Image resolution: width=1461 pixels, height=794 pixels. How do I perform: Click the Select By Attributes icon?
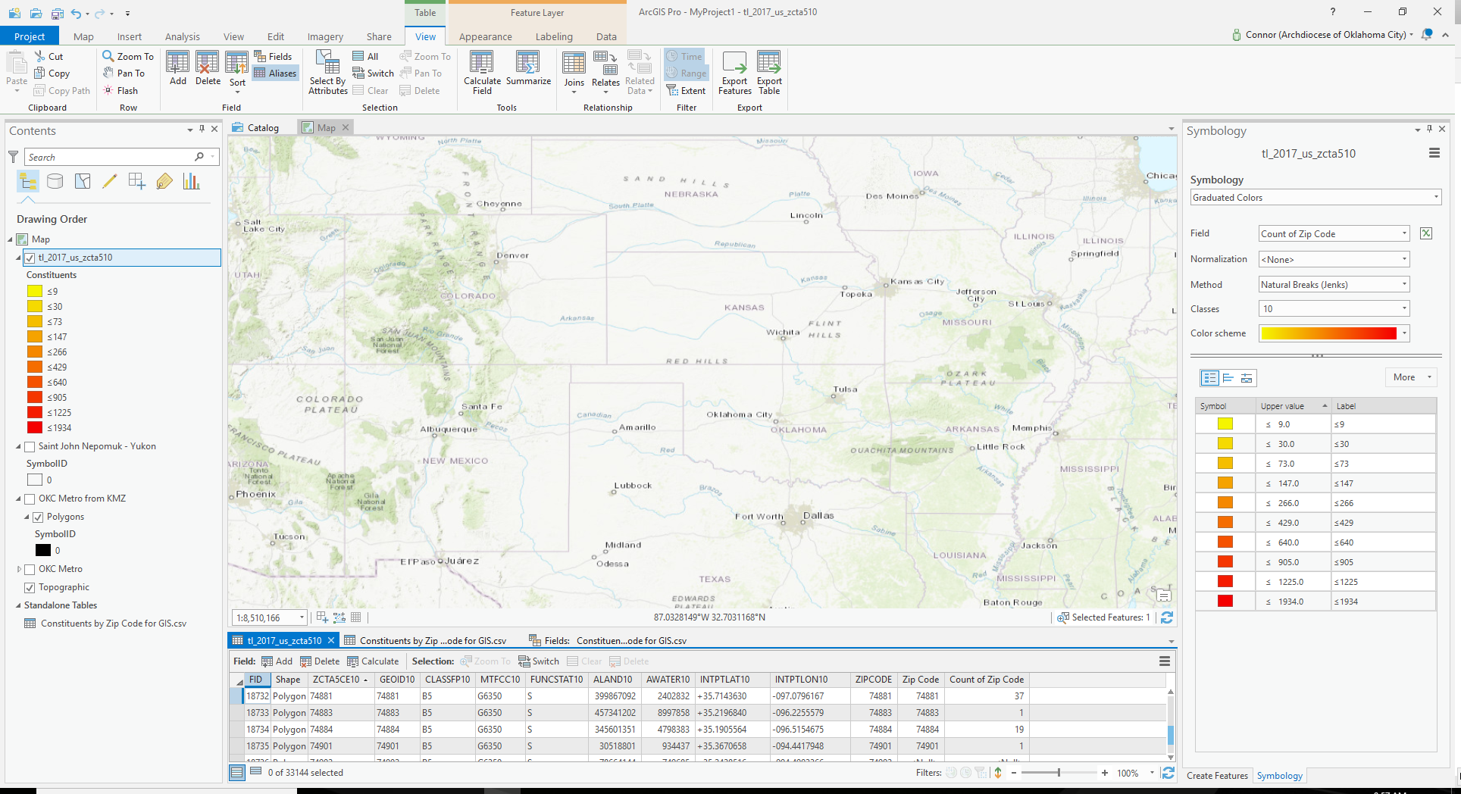(327, 73)
